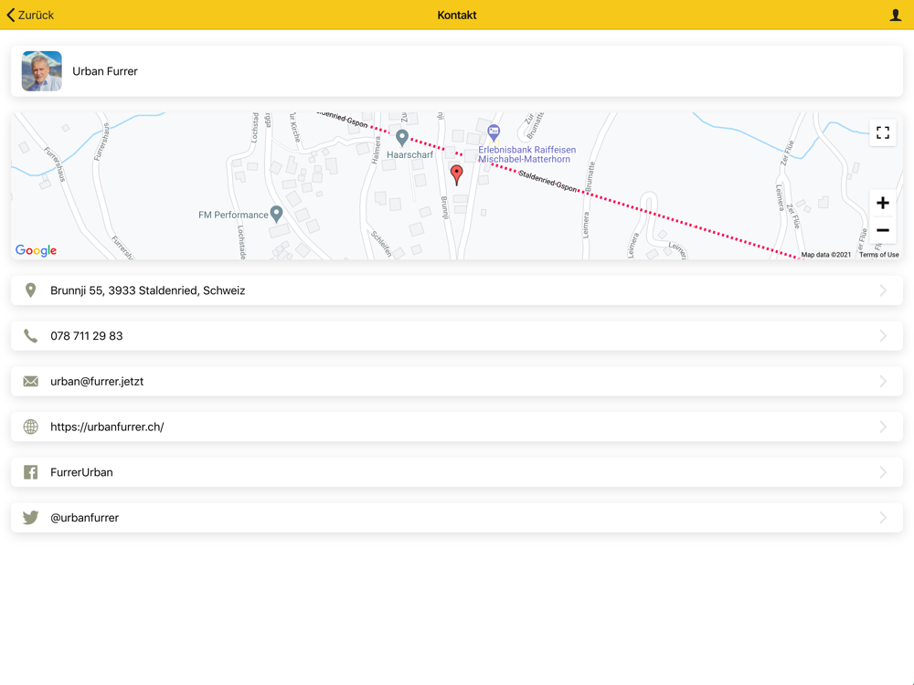Click the Erlebnisbank Raiffeisen marker icon
Viewport: 914px width, 685px height.
(x=494, y=132)
